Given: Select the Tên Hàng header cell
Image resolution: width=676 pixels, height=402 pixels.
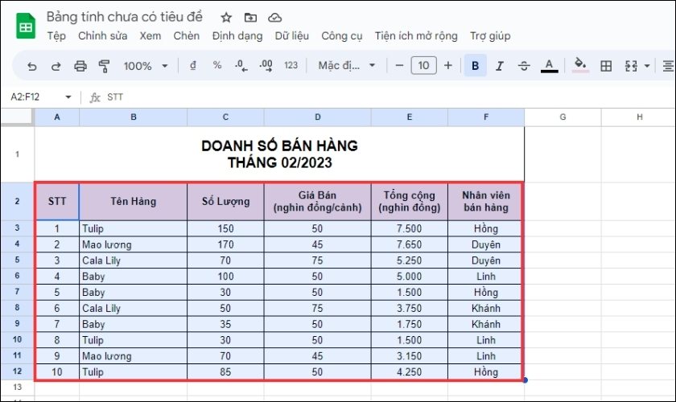Looking at the screenshot, I should [134, 201].
